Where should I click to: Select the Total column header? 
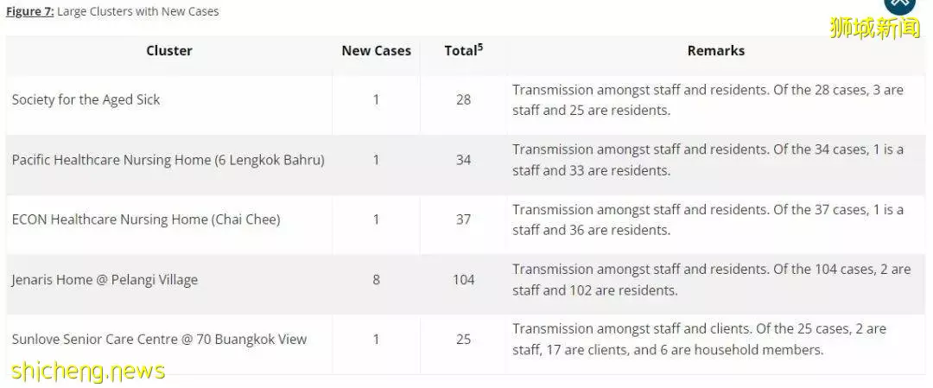464,50
